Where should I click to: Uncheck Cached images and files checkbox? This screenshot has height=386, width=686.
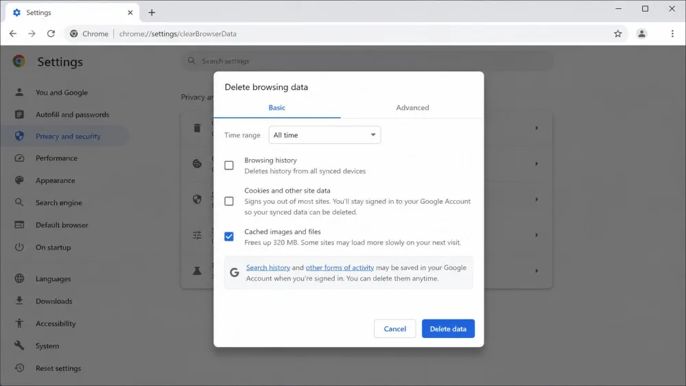[229, 237]
